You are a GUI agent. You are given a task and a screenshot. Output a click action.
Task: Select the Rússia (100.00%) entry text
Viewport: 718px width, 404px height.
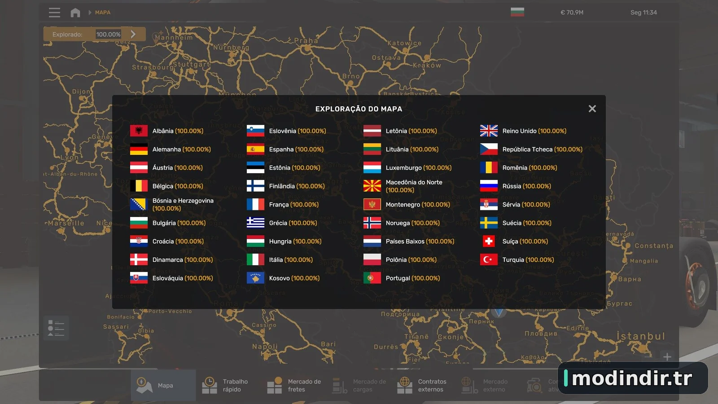point(527,186)
